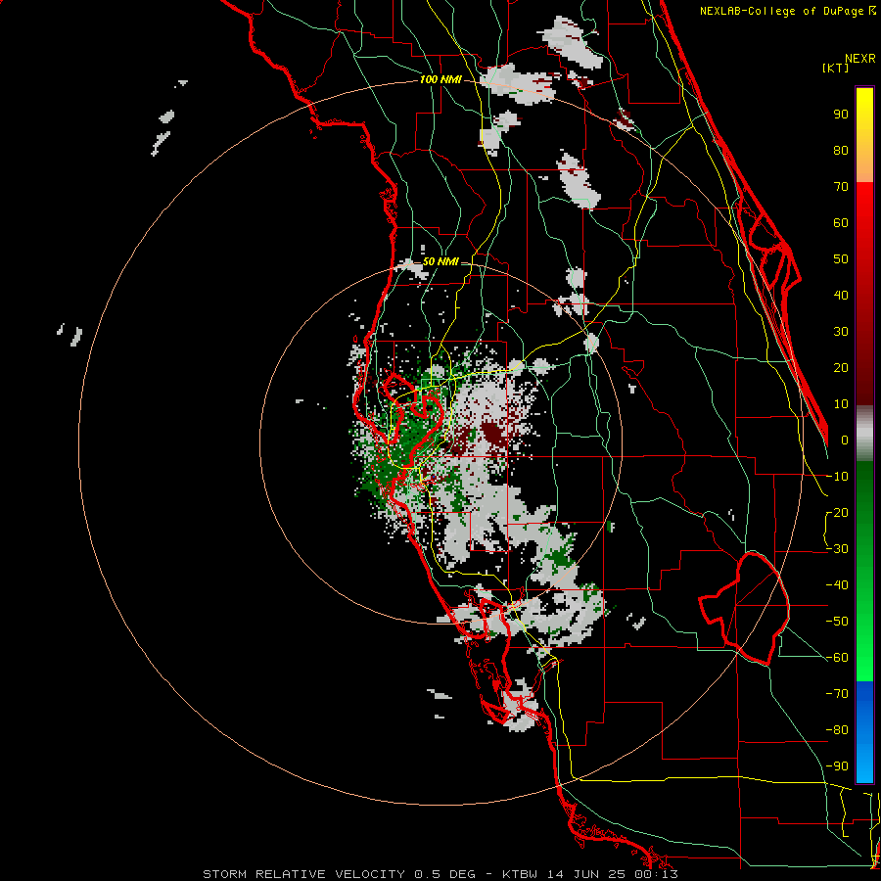Click the positive 80 scale label
Screen dimensions: 881x881
[841, 151]
